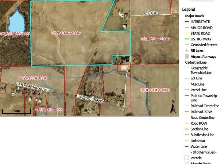The width and height of the screenshot is (219, 164).
Task: Click the 590 ft scale bar
Action: [x=16, y=111]
